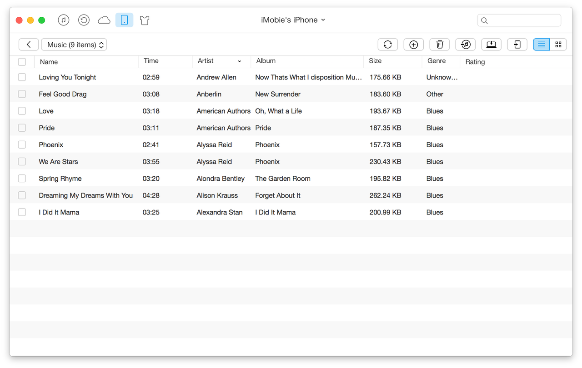The height and width of the screenshot is (368, 582).
Task: Select the song Feel Good Drag
Action: coord(63,94)
